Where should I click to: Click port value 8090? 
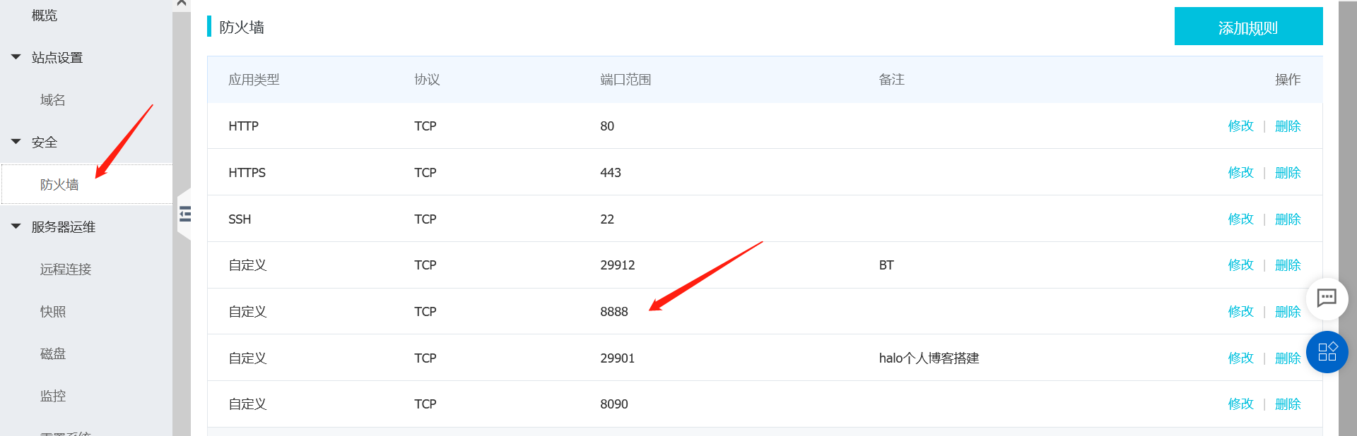(x=614, y=404)
